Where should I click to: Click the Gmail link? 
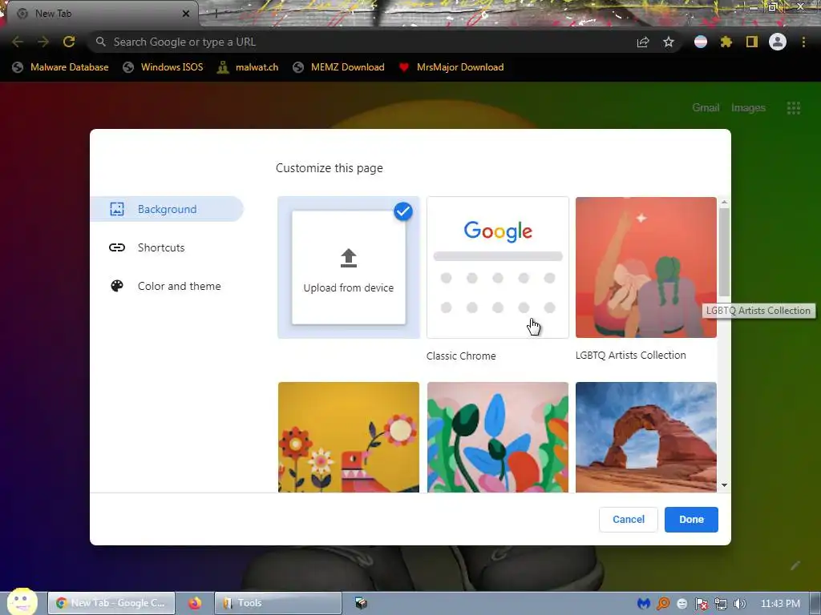pyautogui.click(x=706, y=108)
